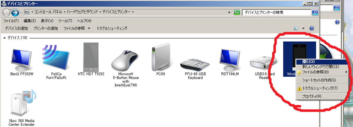This screenshot has height=127, width=353.
Task: Click the help icon in the background window
Action: tap(337, 22)
